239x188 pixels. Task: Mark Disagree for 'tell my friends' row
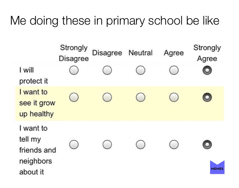pos(107,144)
